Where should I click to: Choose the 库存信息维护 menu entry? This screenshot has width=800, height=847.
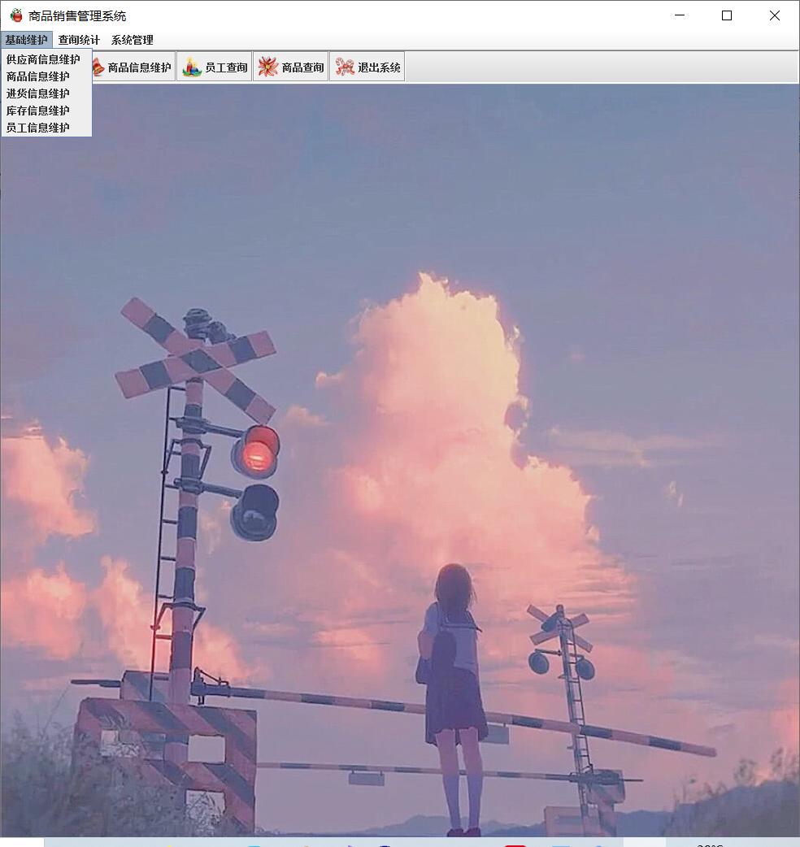click(46, 111)
